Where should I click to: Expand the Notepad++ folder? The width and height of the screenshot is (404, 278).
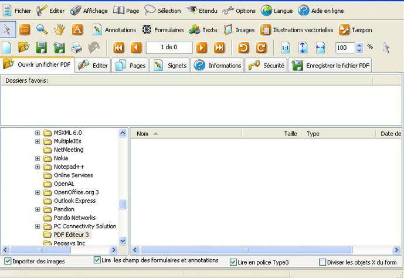tap(38, 167)
